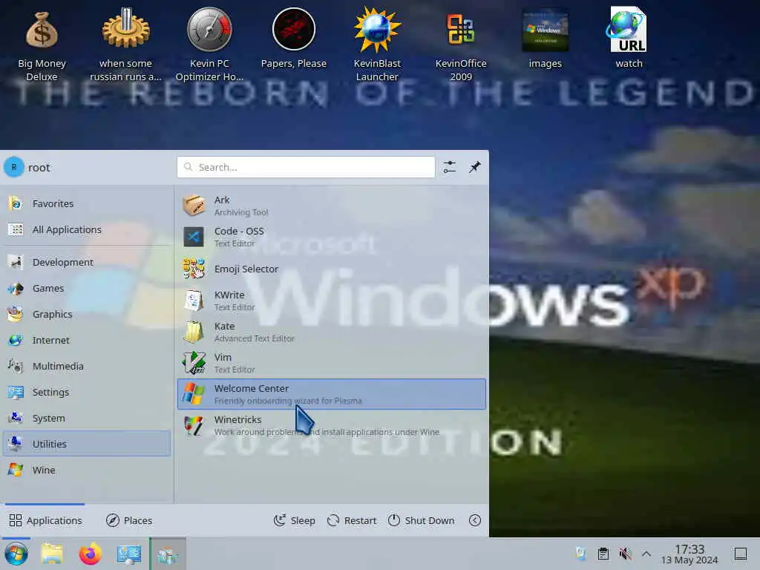Open System Settings from taskbar

pos(129,554)
